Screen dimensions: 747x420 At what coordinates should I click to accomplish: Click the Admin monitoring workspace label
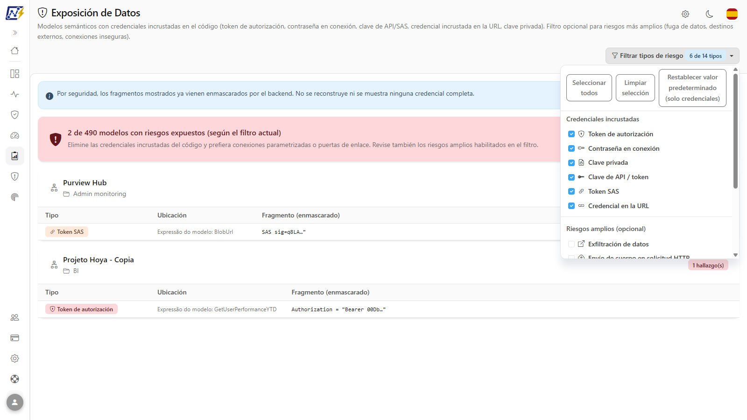(99, 194)
